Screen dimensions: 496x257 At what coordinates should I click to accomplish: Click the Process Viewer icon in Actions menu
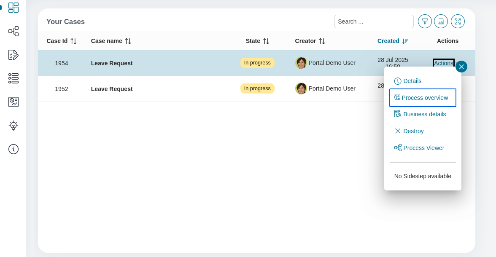coord(398,147)
